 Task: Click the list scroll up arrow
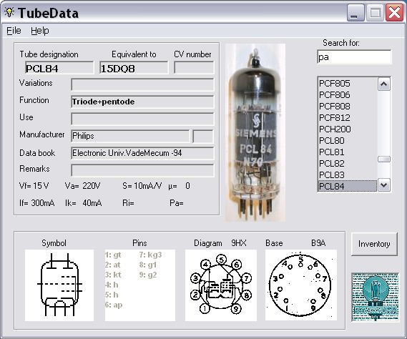point(384,84)
